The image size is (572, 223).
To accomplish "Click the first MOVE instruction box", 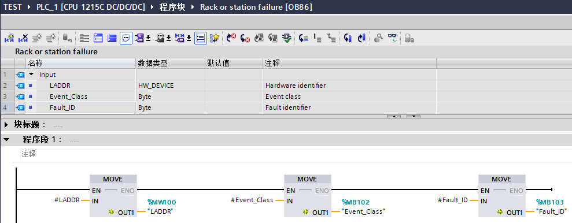I will coord(113,196).
